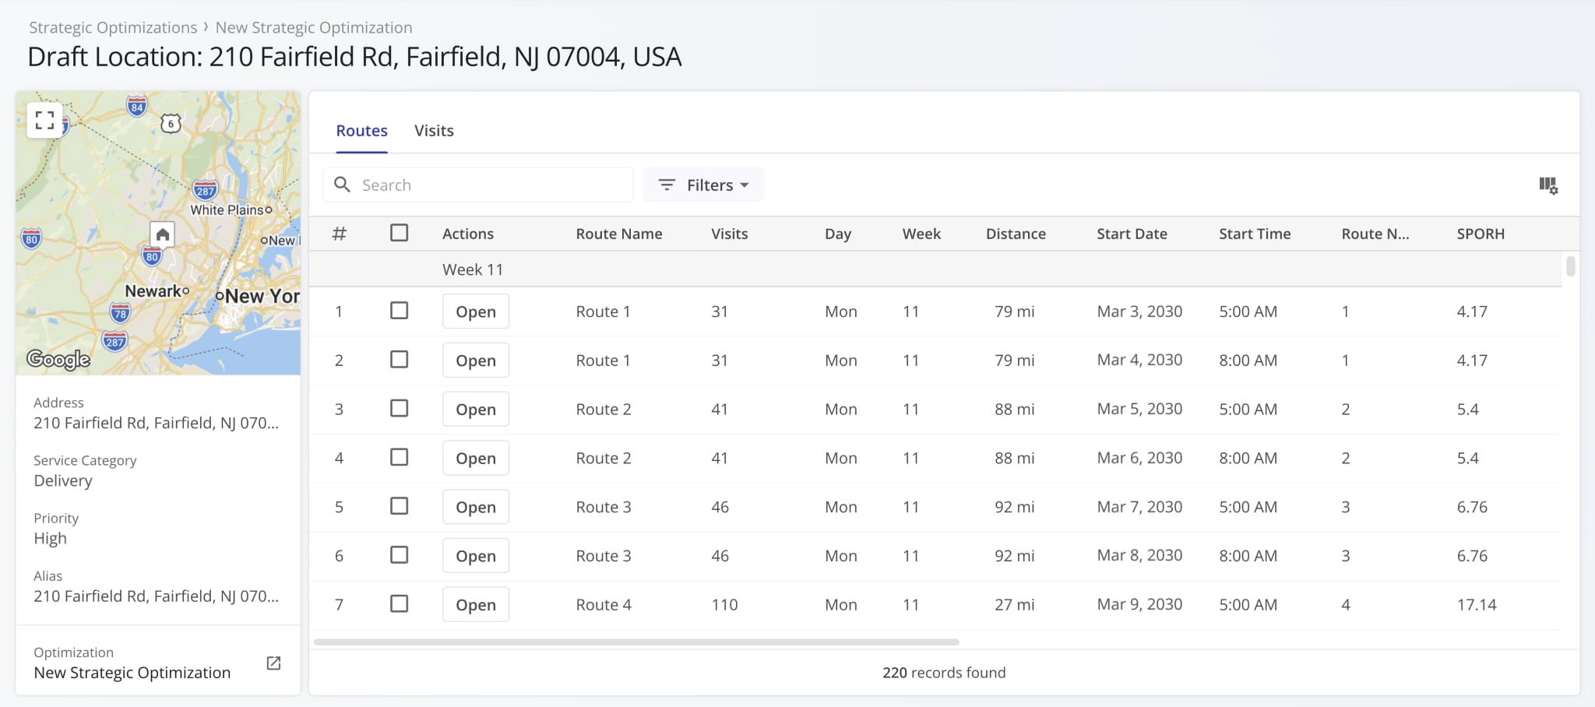Click the funnel icon inside Filters
The width and height of the screenshot is (1595, 707).
point(667,185)
